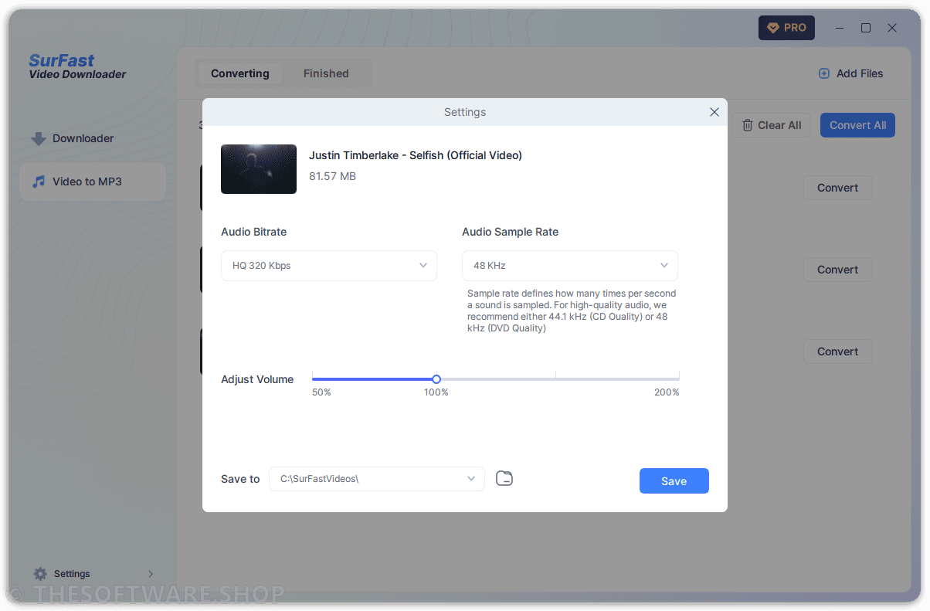Click the middle Convert button in the list
This screenshot has width=930, height=611.
[x=838, y=270]
